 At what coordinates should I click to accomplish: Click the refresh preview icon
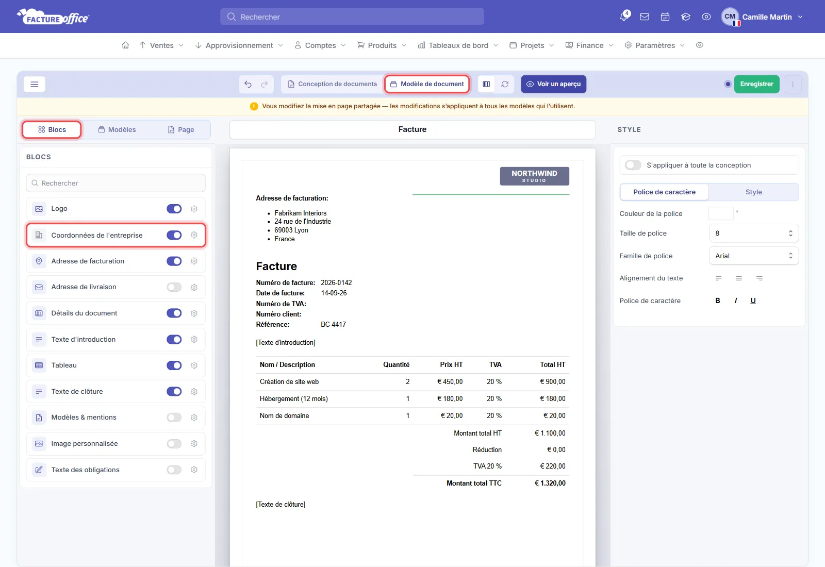[x=505, y=84]
